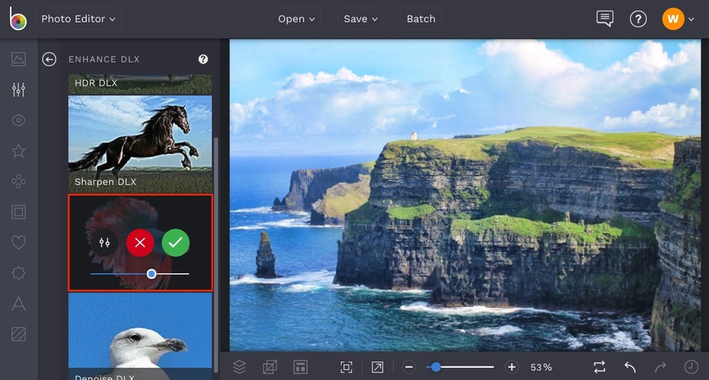Click the cliffs photo on the canvas
The height and width of the screenshot is (380, 709).
(x=466, y=195)
